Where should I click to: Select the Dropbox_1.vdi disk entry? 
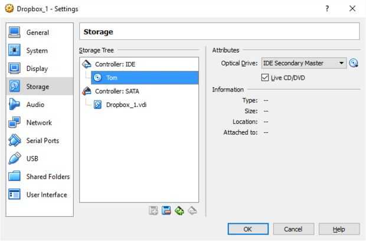click(125, 105)
